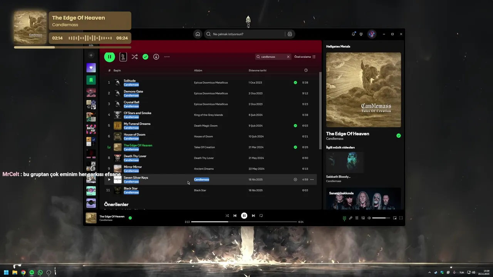
Task: Toggle saved checkmark in Now Playing panel
Action: tap(399, 135)
